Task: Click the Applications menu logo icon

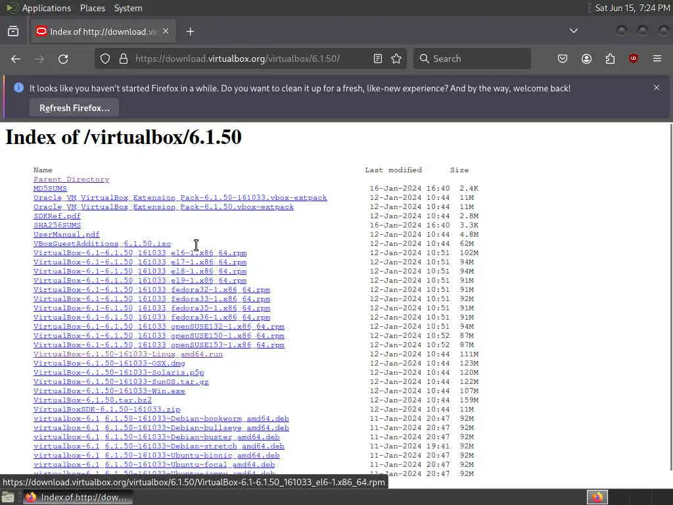Action: tap(12, 8)
